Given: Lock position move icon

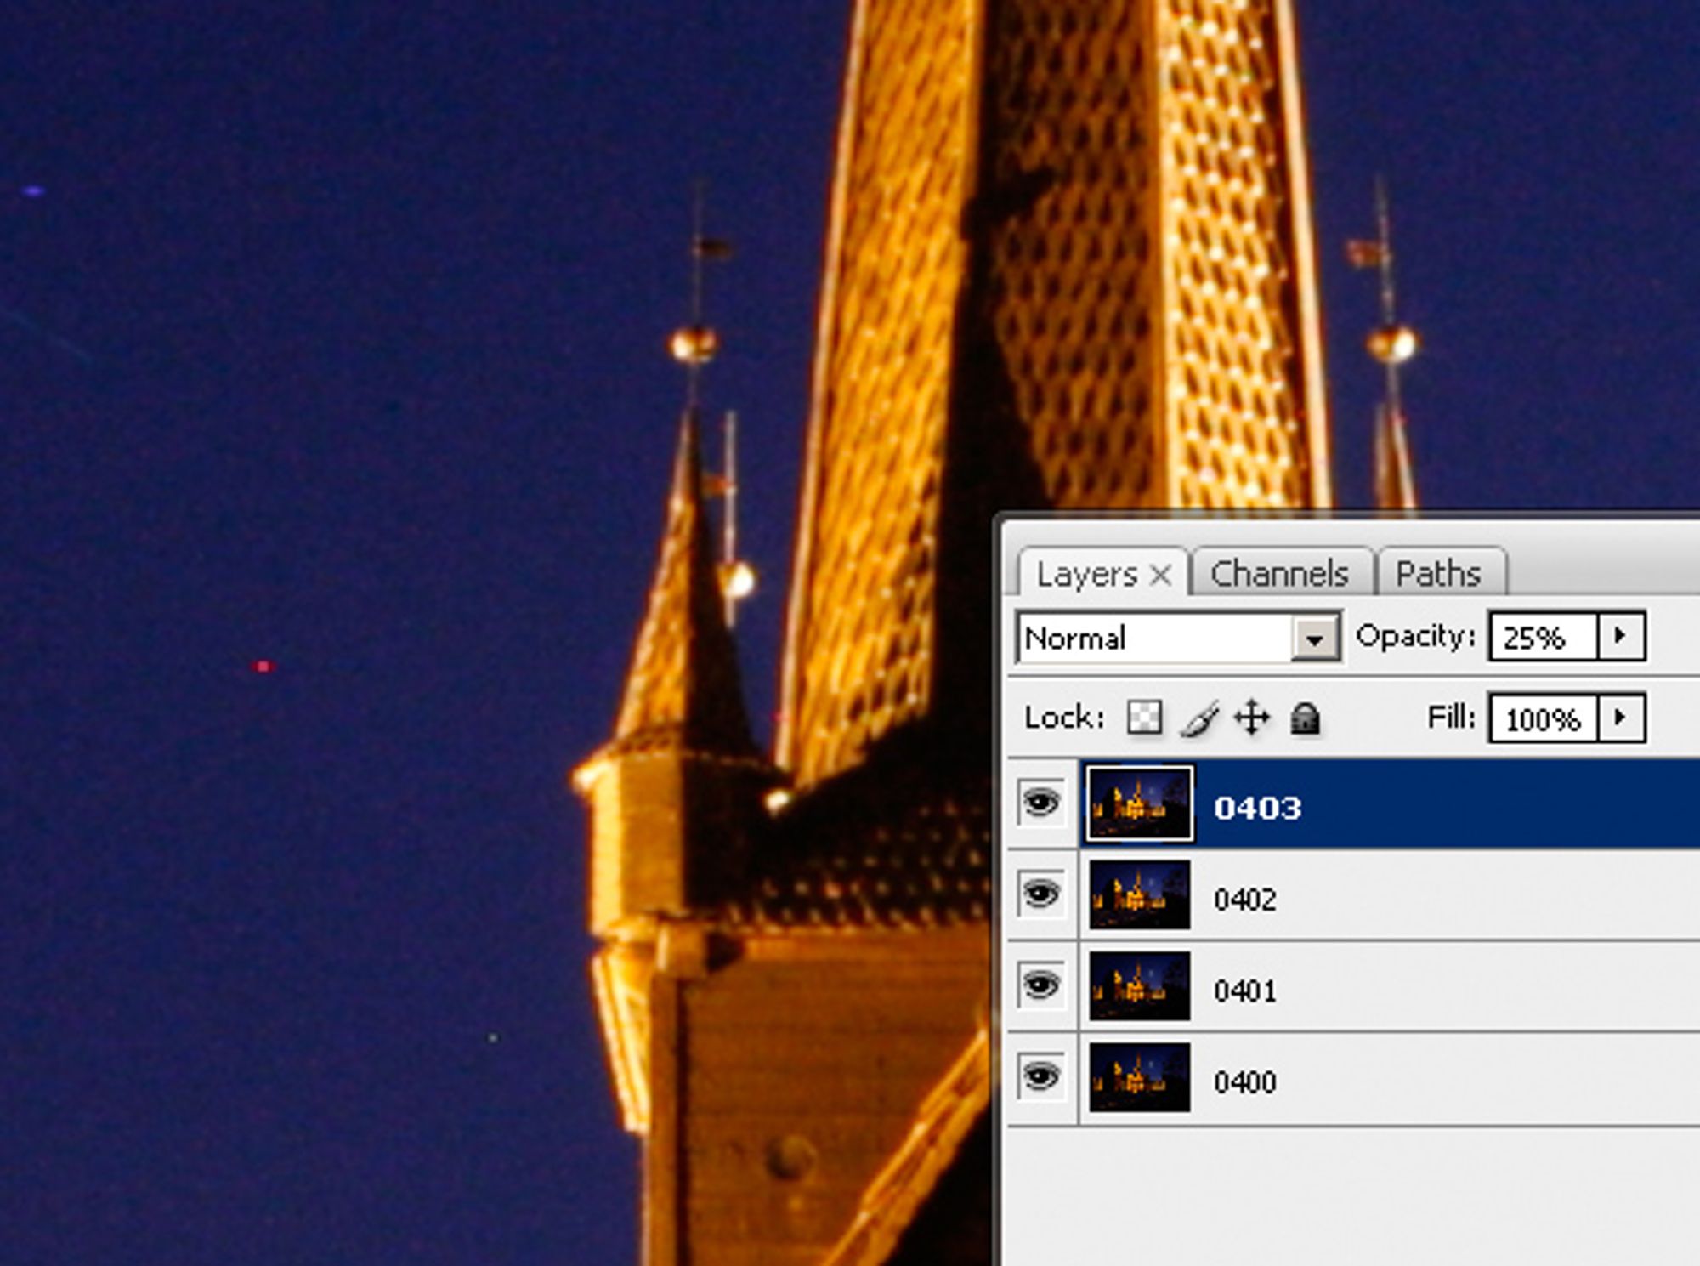Looking at the screenshot, I should coord(1252,718).
